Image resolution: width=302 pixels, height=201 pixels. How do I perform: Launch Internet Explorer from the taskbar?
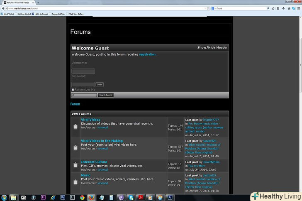(53, 198)
